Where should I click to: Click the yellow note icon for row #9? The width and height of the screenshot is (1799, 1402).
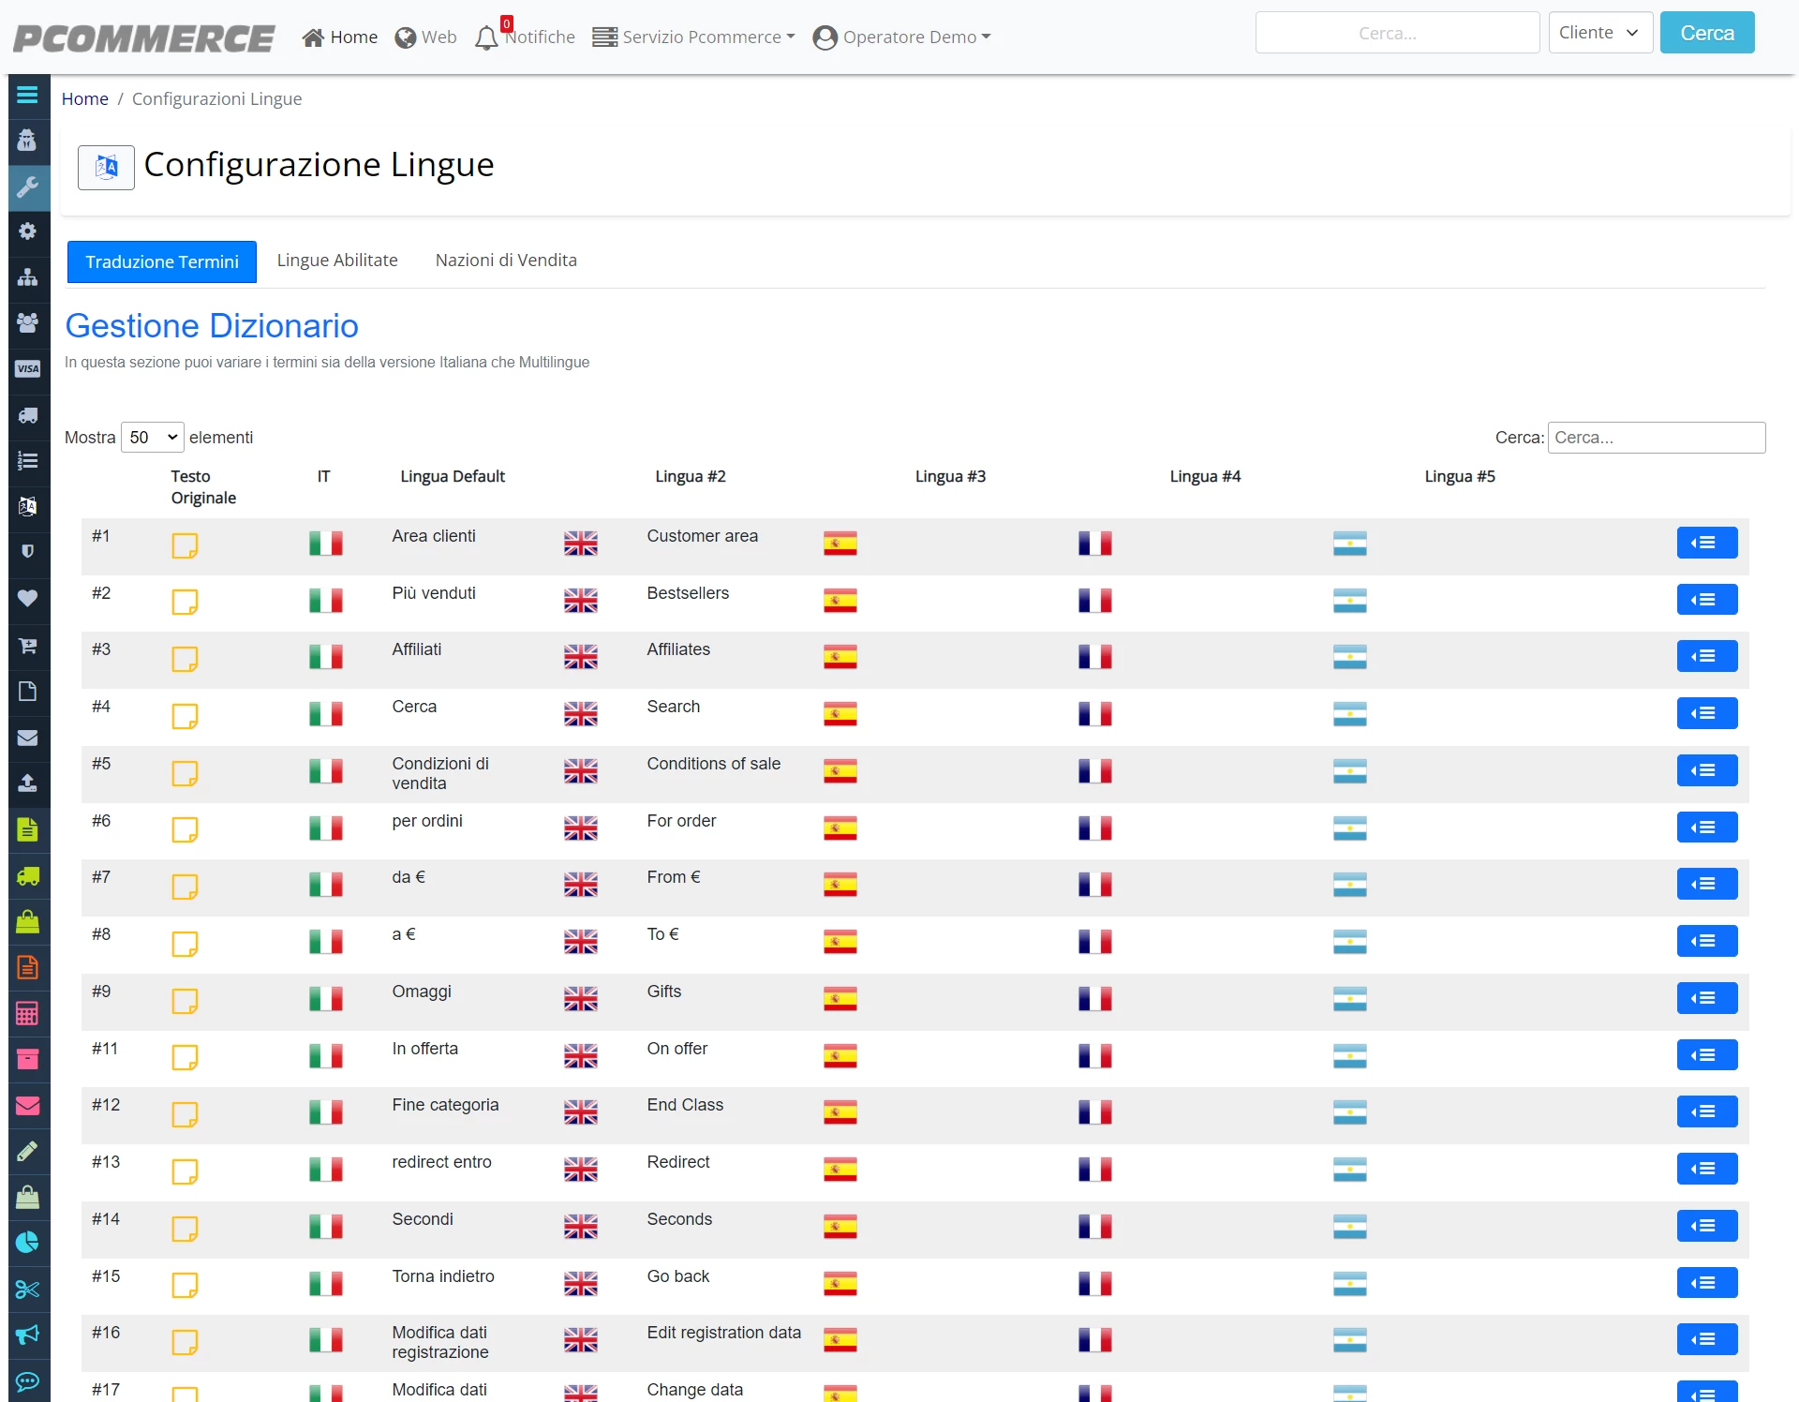click(x=185, y=1001)
